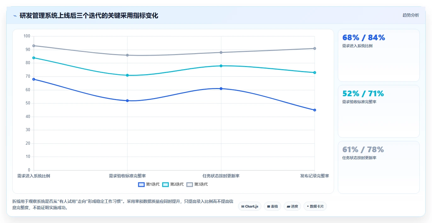The width and height of the screenshot is (432, 223).
Task: Click the 第1迭代 point at 发布记录完整率
Action: (x=315, y=110)
